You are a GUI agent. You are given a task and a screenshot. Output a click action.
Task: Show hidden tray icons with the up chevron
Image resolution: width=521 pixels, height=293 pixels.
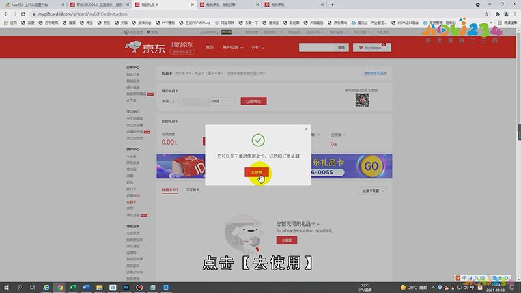click(433, 288)
